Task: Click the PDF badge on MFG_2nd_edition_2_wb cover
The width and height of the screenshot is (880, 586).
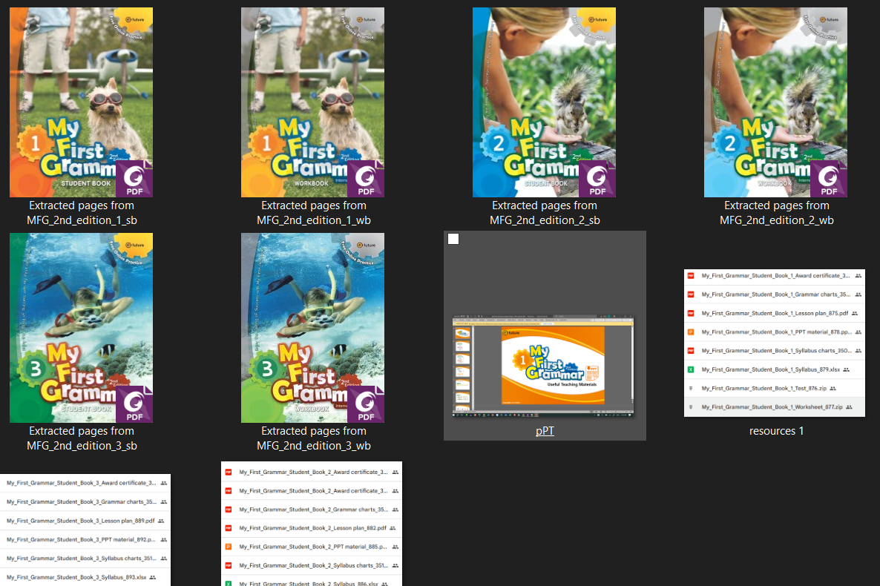Action: coord(830,180)
